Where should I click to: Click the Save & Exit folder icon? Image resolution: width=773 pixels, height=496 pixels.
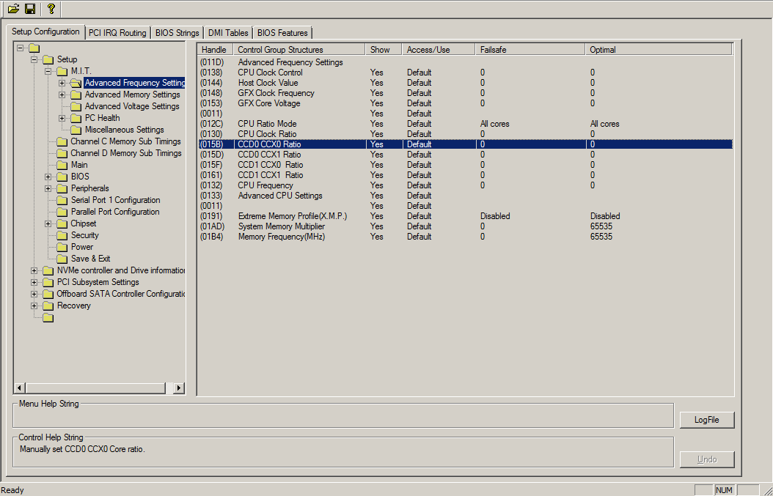62,259
